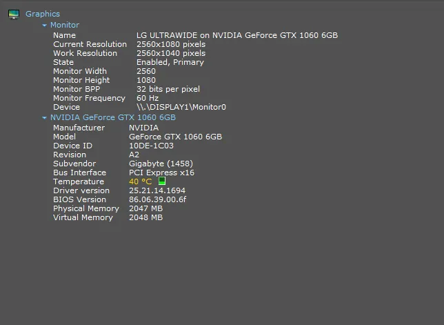Select the '60 Hz' frequency value
444x325 pixels.
(148, 98)
